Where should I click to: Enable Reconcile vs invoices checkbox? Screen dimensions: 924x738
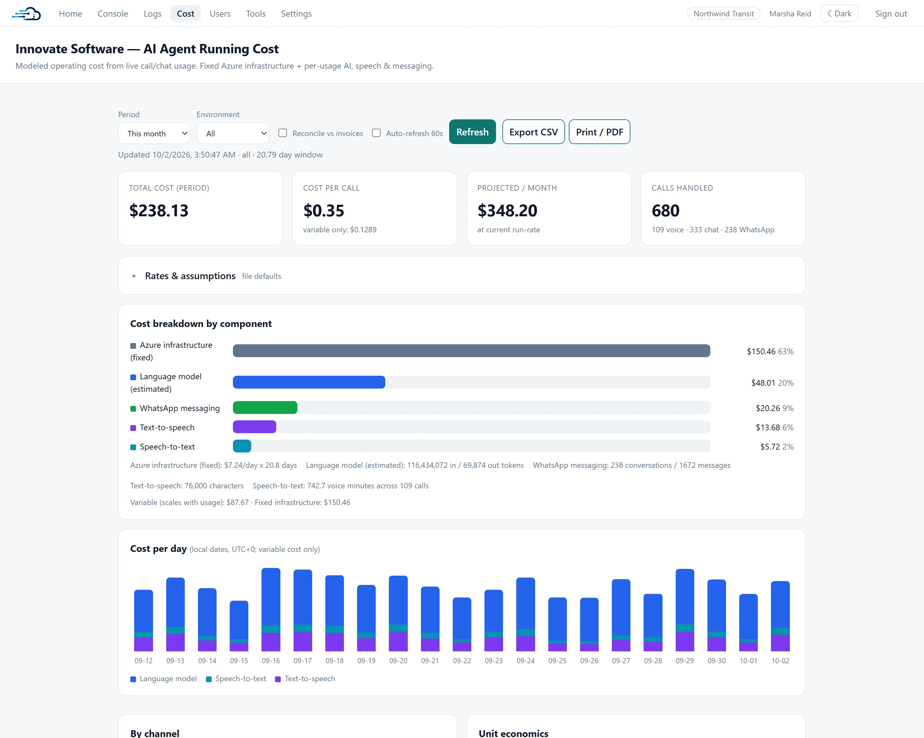282,133
